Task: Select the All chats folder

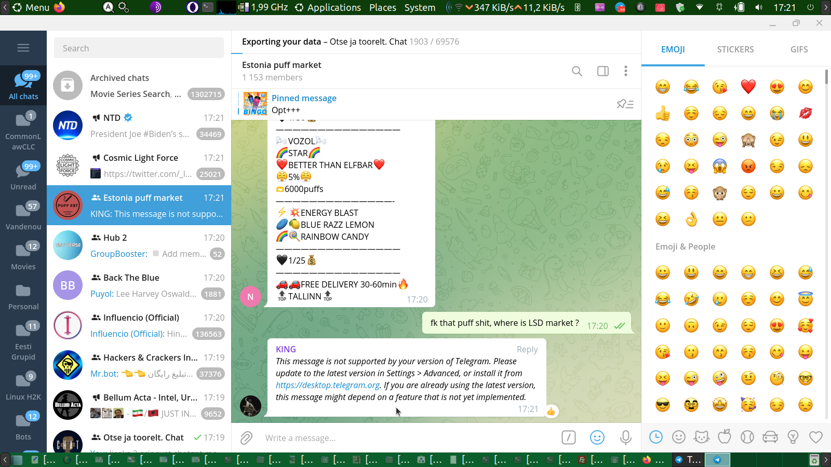Action: pos(23,86)
